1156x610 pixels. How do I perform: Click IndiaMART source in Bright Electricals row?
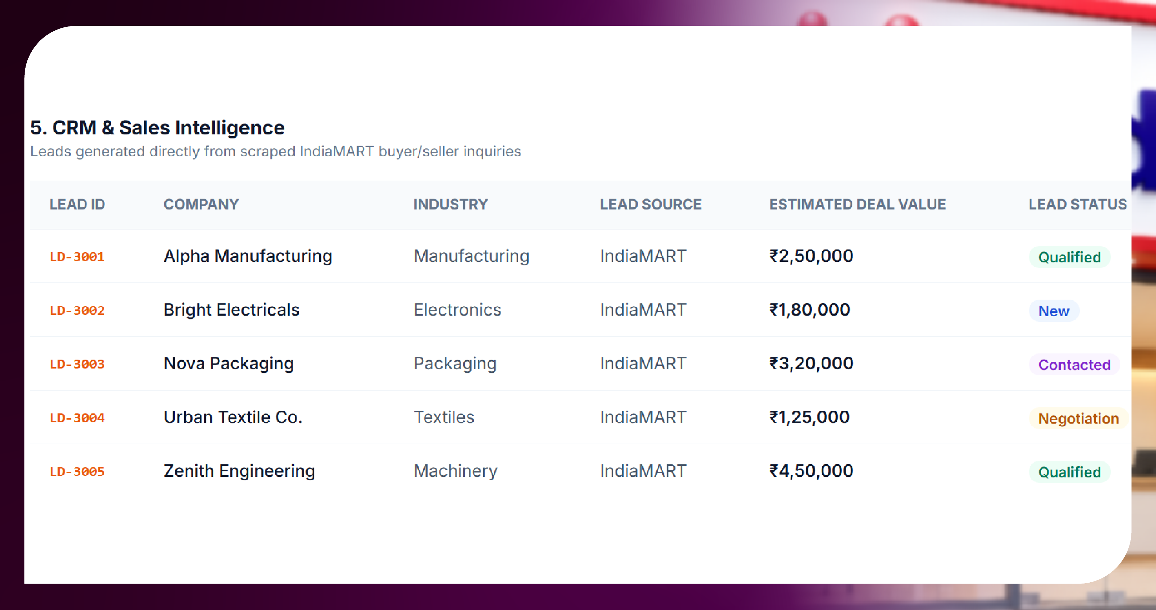[x=643, y=310]
